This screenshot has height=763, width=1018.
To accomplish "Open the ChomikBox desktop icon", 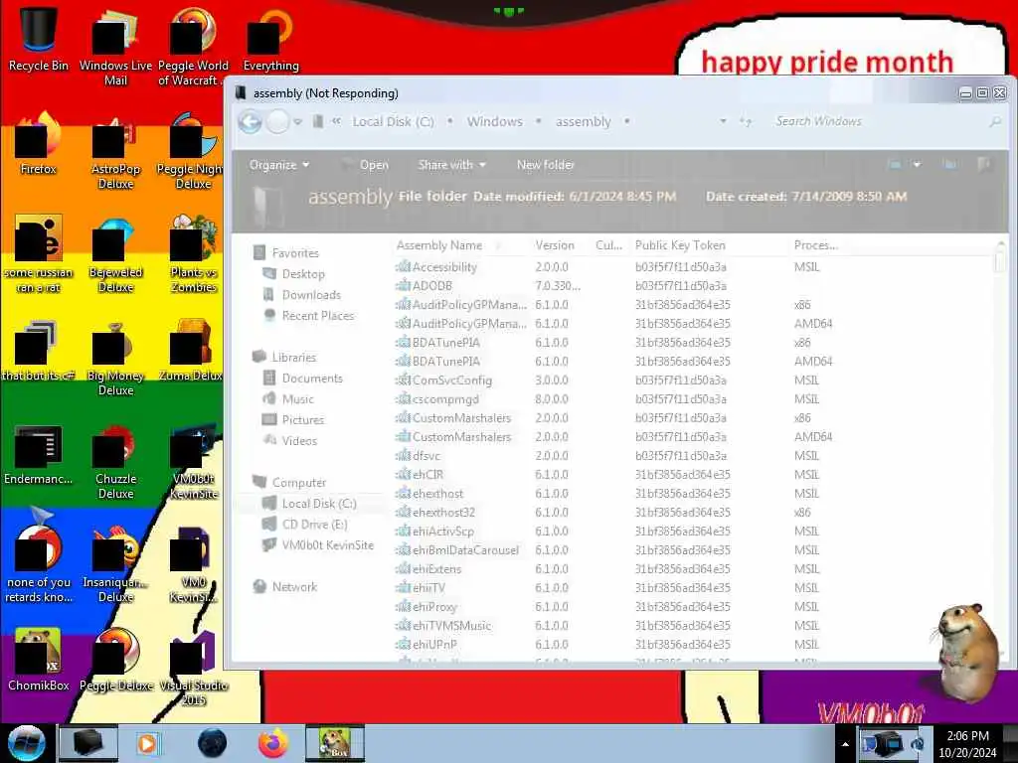I will point(39,659).
